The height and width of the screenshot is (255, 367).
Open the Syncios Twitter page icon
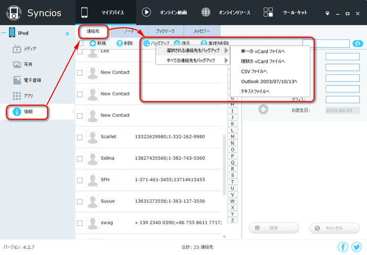pos(357,247)
